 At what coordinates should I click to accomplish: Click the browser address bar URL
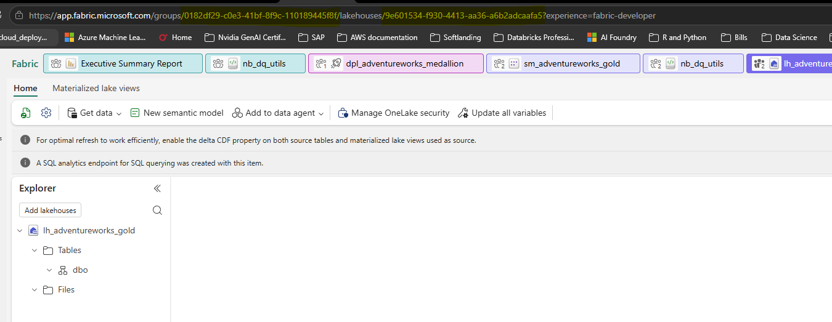pyautogui.click(x=342, y=15)
